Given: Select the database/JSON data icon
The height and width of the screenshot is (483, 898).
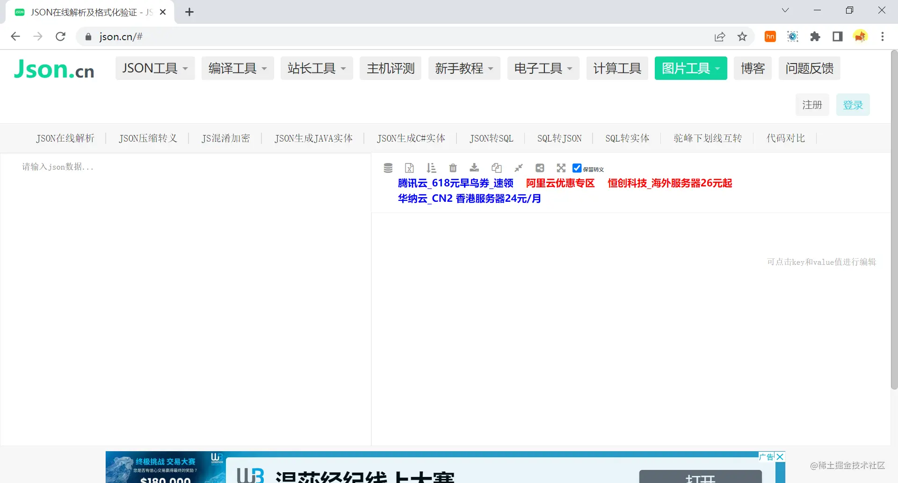Looking at the screenshot, I should pos(388,168).
